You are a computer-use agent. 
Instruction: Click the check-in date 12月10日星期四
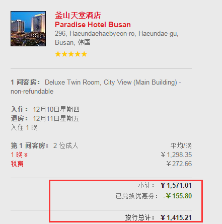coord(56,109)
